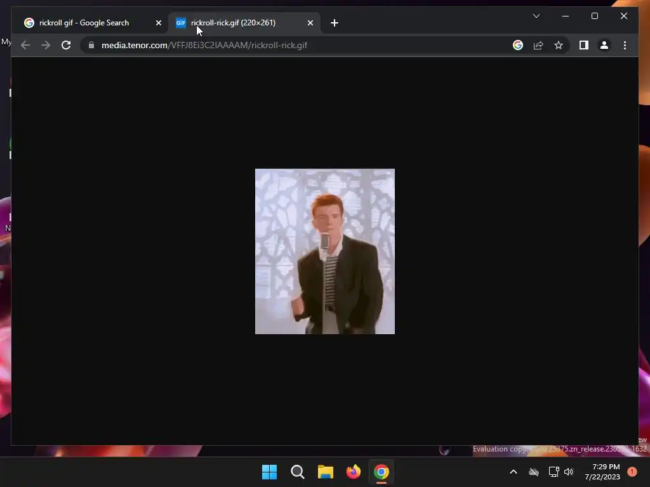
Task: Open a new tab with the plus button
Action: click(x=334, y=23)
